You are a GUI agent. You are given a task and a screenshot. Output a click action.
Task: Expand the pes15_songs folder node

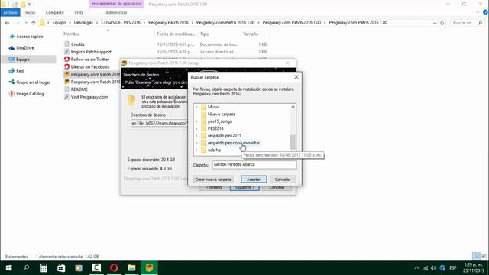pyautogui.click(x=196, y=121)
